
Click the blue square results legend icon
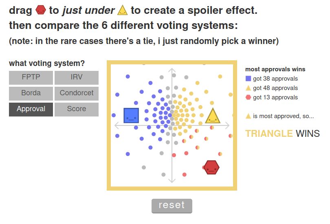[x=249, y=79]
